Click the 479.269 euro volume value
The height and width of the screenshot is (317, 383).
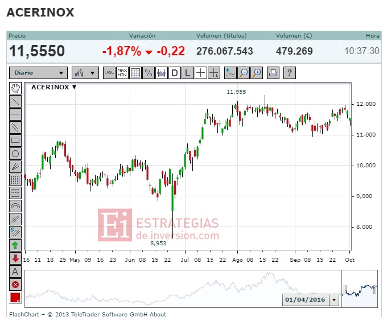(x=294, y=51)
